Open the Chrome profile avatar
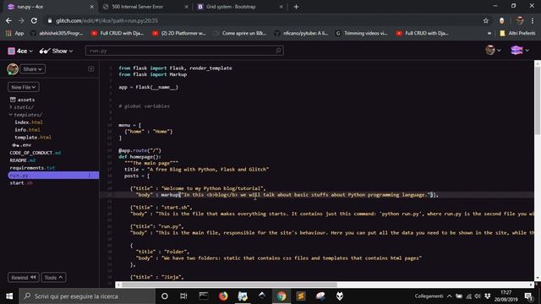 (519, 20)
